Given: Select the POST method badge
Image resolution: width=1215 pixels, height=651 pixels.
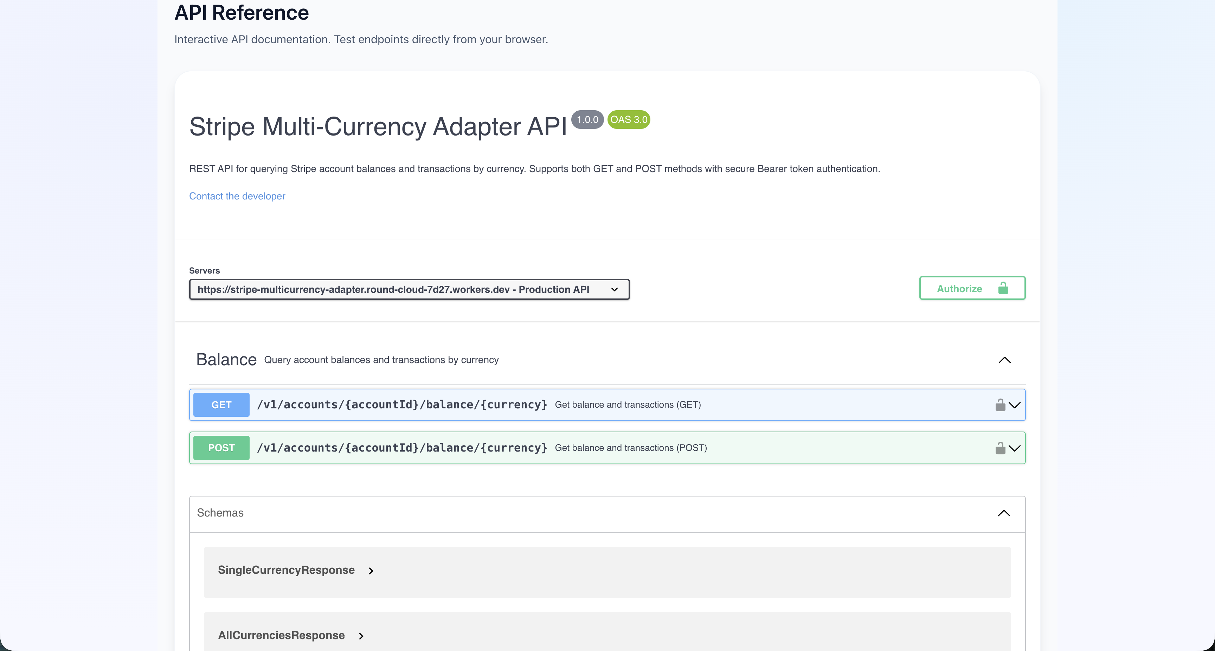Looking at the screenshot, I should tap(221, 447).
